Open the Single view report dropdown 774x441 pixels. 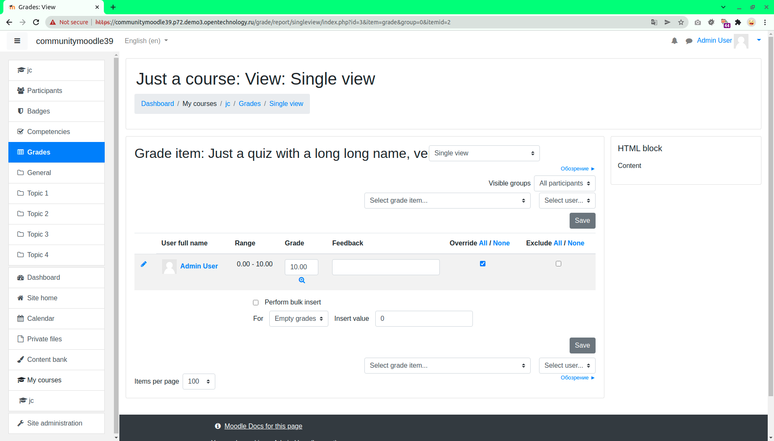pos(484,153)
